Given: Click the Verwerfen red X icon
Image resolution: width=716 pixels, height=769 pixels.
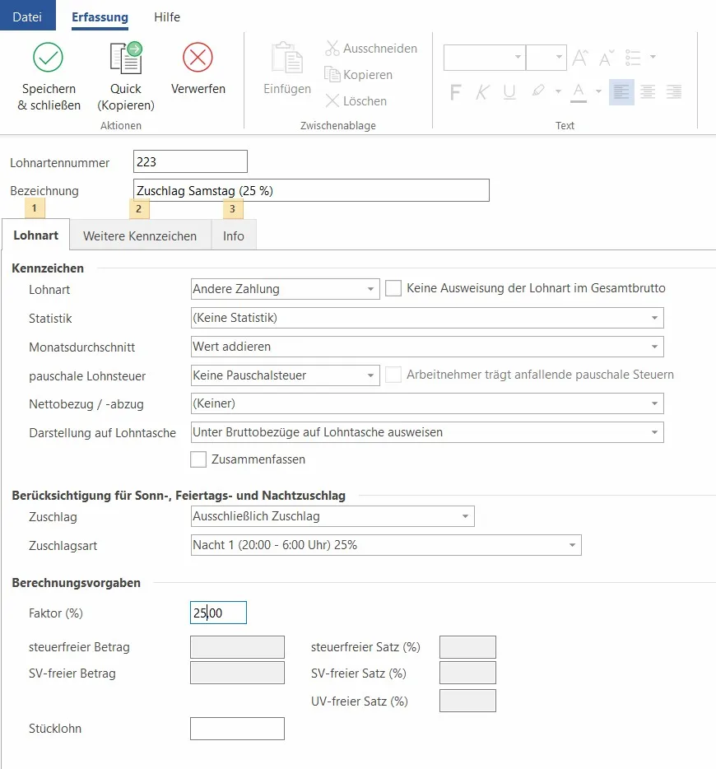Looking at the screenshot, I should point(198,58).
